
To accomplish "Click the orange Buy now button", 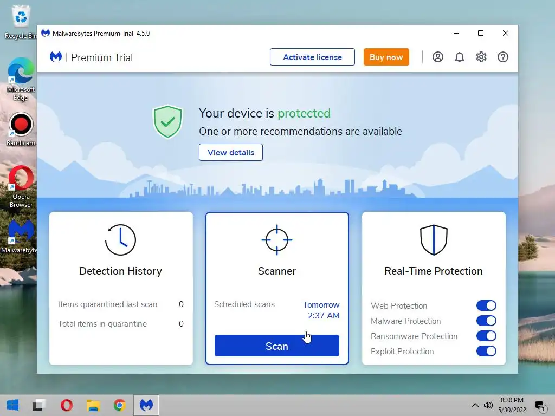I will coord(386,57).
